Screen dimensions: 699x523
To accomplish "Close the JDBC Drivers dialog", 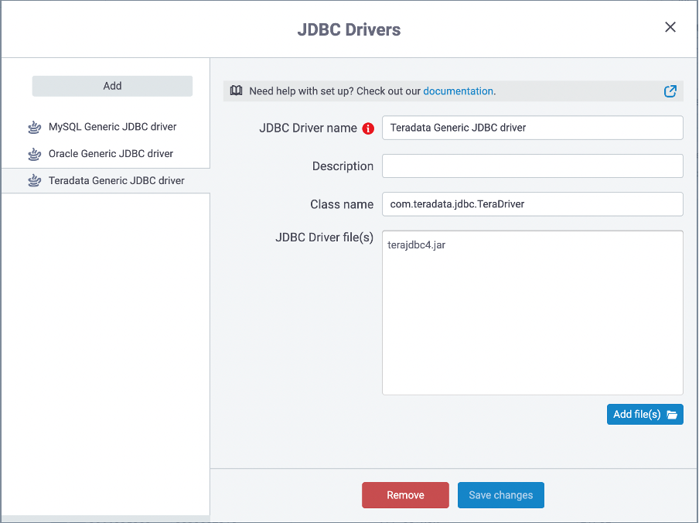I will 670,27.
